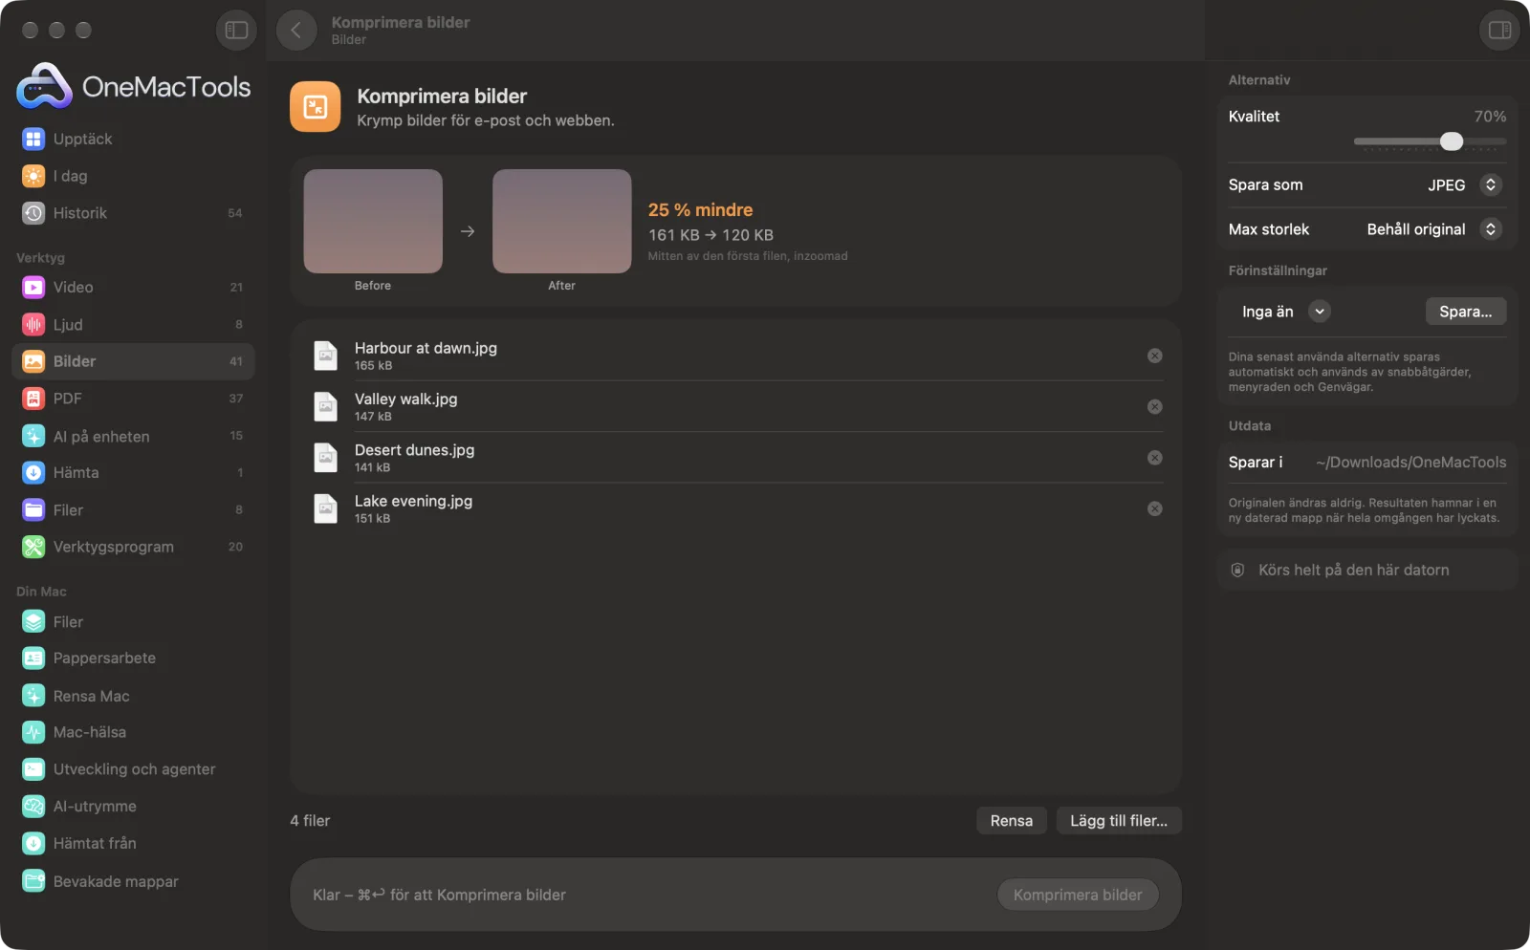Image resolution: width=1530 pixels, height=950 pixels.
Task: Remove Harbour at dawn.jpg from list
Action: tap(1155, 356)
